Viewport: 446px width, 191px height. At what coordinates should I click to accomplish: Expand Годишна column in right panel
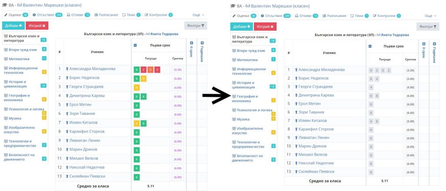(x=434, y=44)
